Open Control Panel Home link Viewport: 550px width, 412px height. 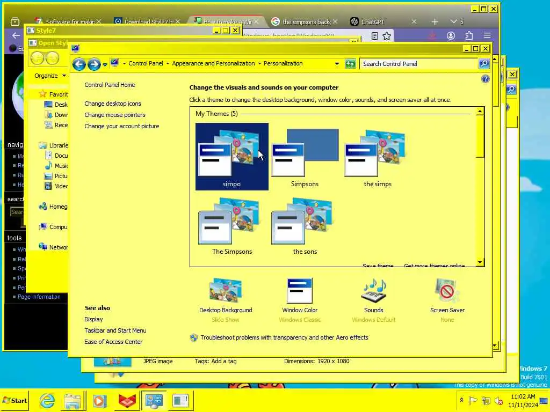tap(110, 85)
